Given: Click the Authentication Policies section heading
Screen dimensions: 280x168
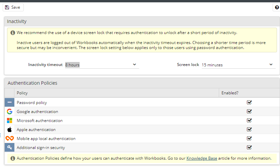Looking at the screenshot, I should 32,83.
